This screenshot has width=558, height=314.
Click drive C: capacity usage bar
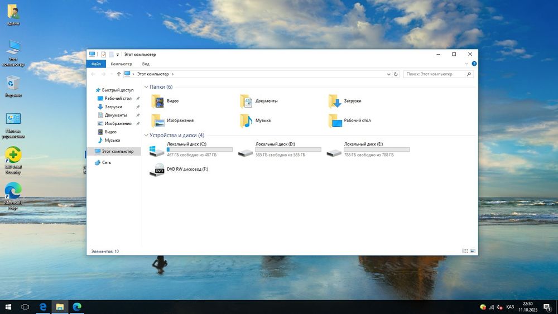(x=200, y=149)
